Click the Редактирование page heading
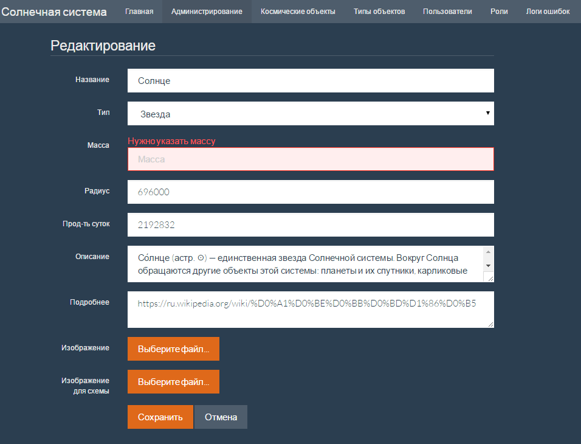581x444 pixels. [x=103, y=46]
